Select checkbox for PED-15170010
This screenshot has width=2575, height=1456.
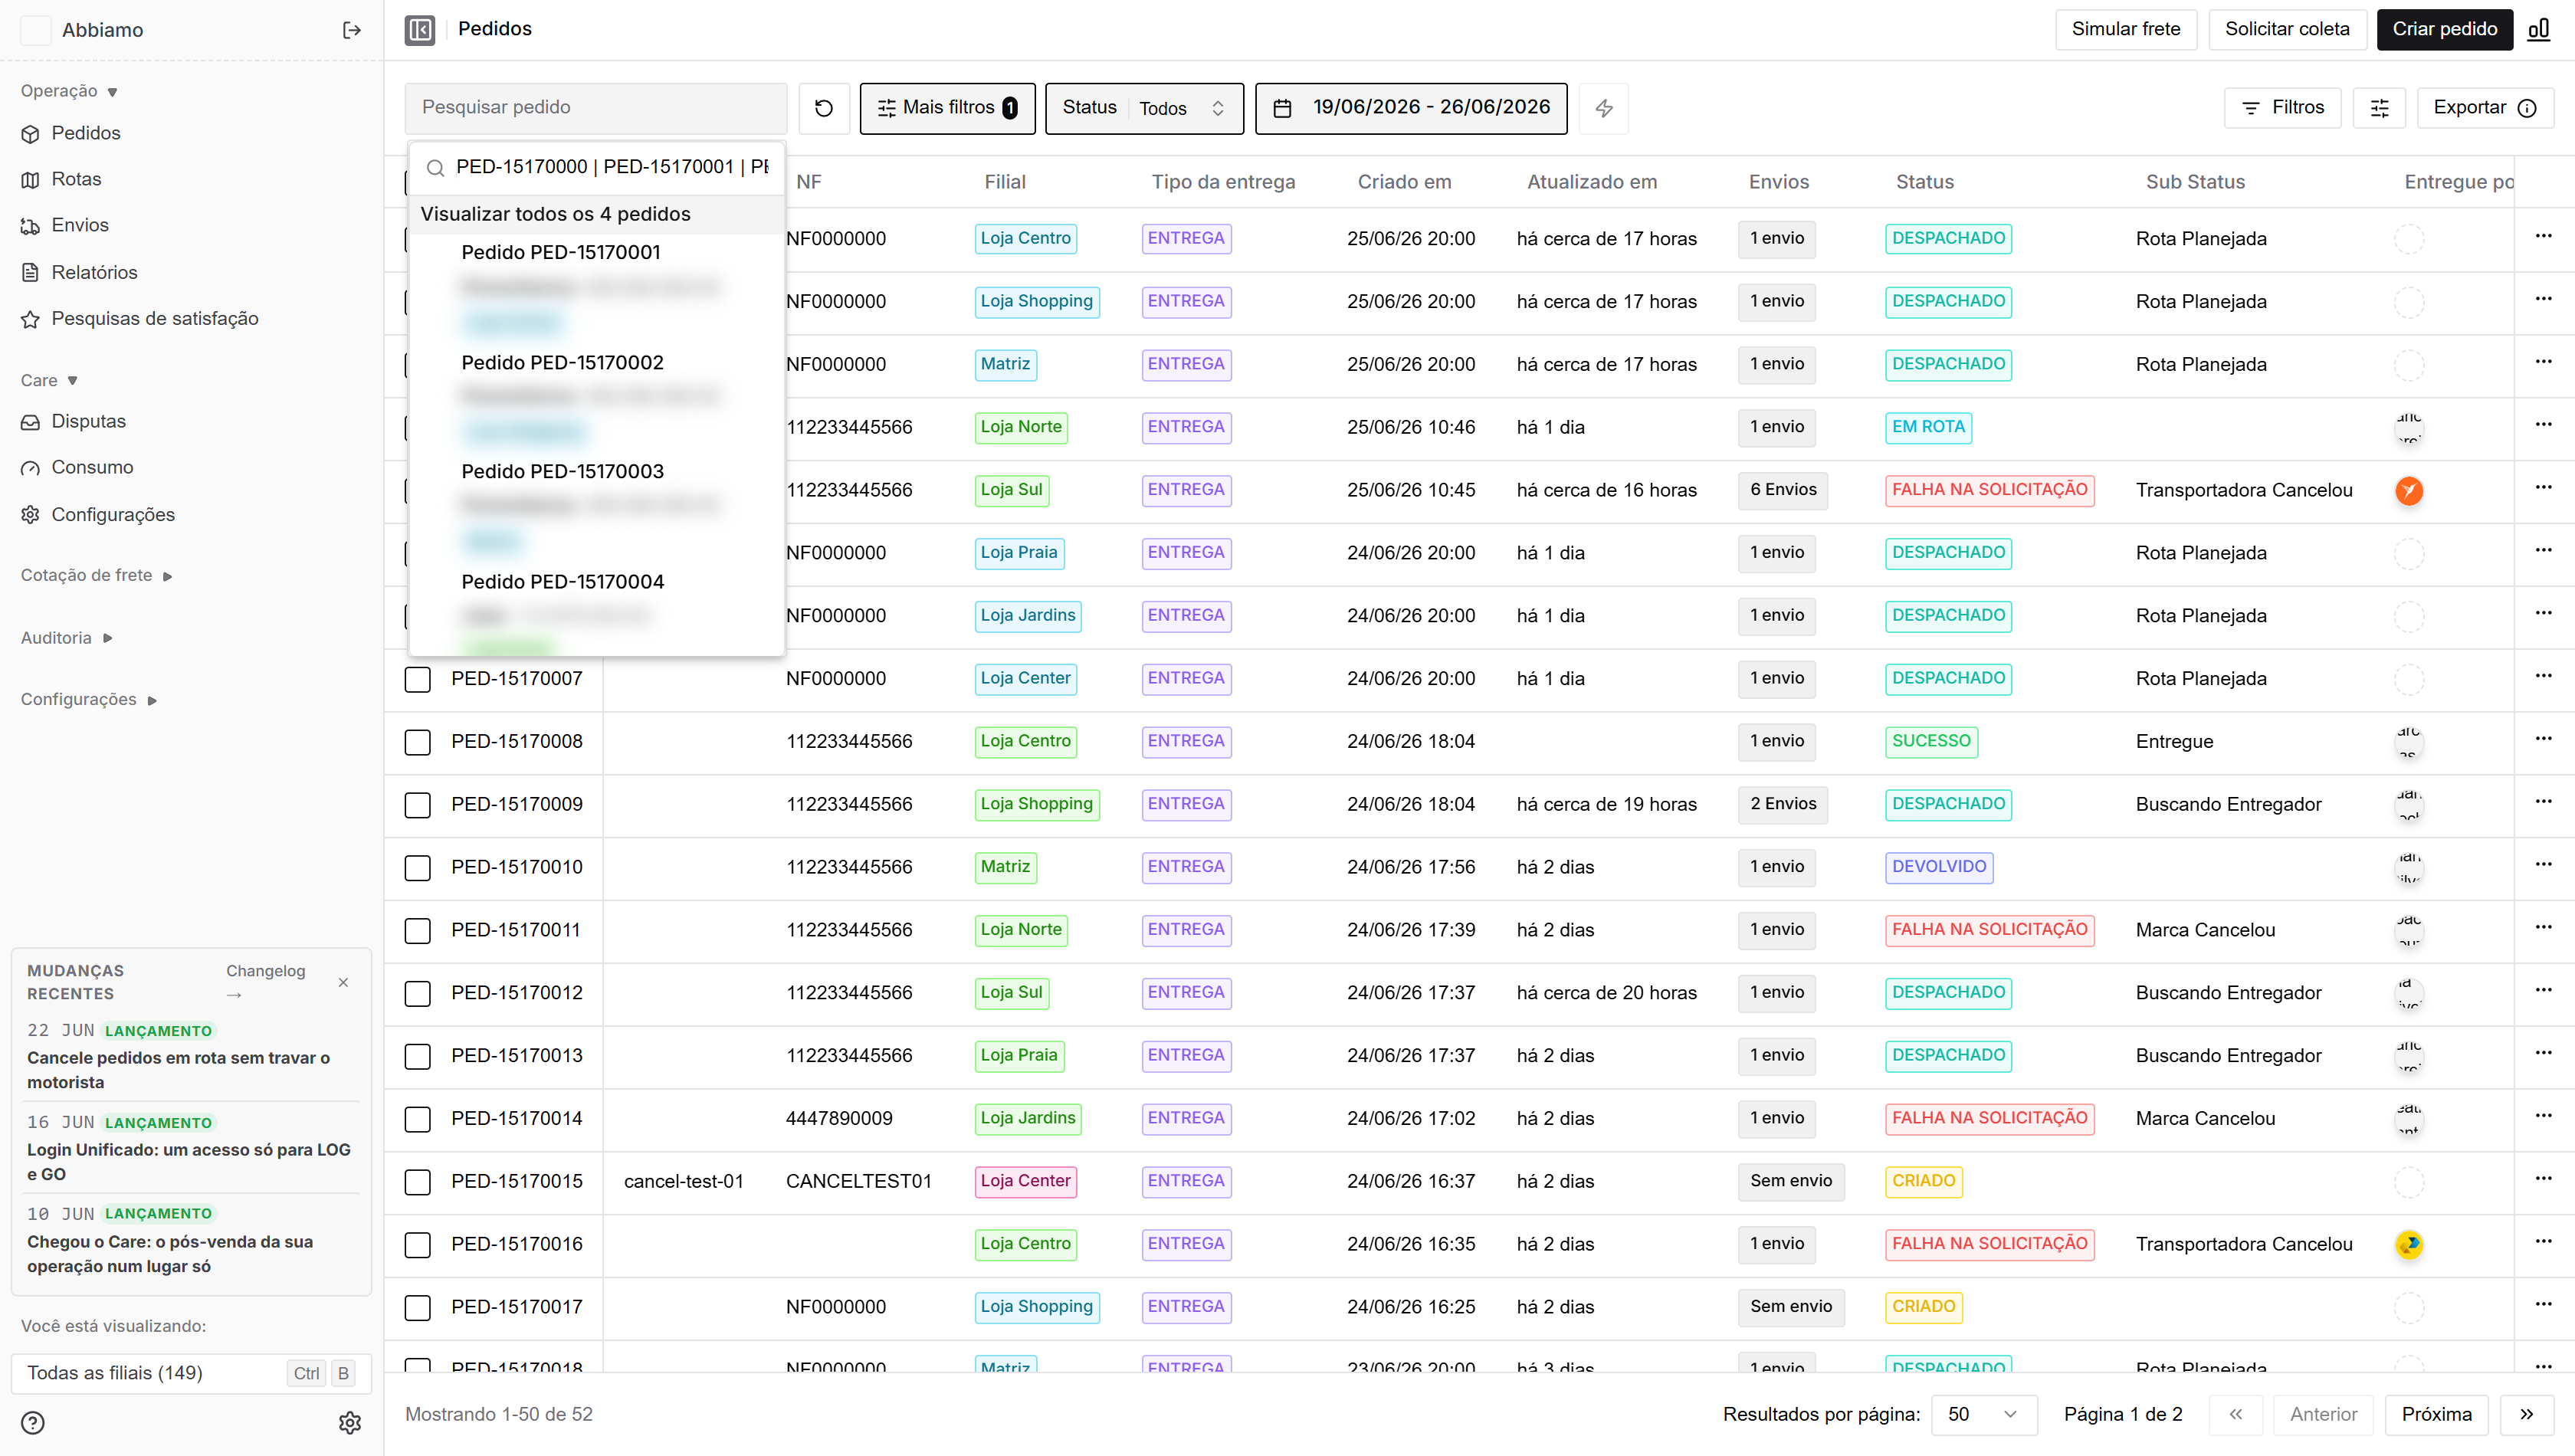(418, 868)
